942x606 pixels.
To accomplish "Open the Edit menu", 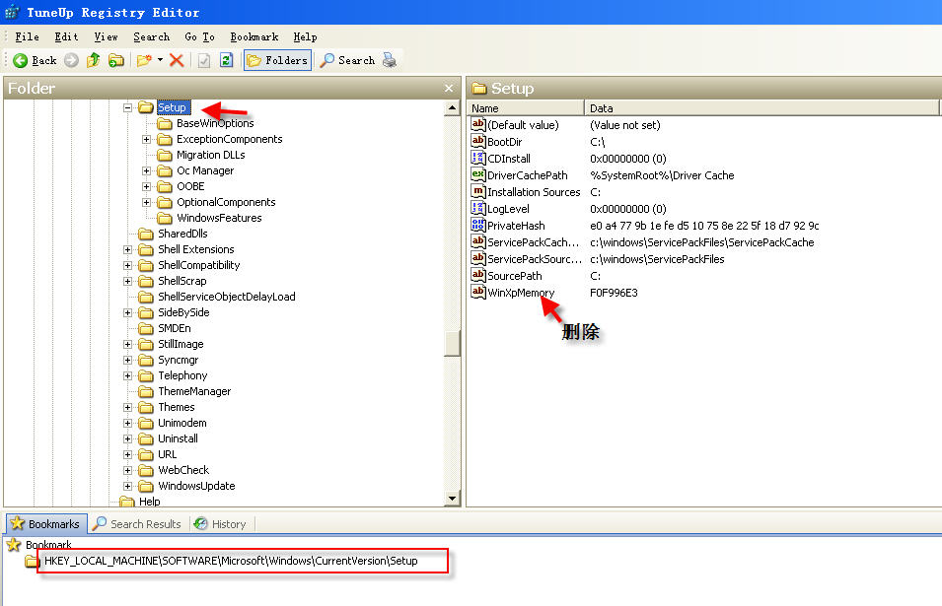I will [x=66, y=37].
